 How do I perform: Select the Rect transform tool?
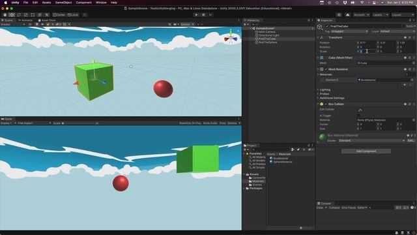click(33, 15)
